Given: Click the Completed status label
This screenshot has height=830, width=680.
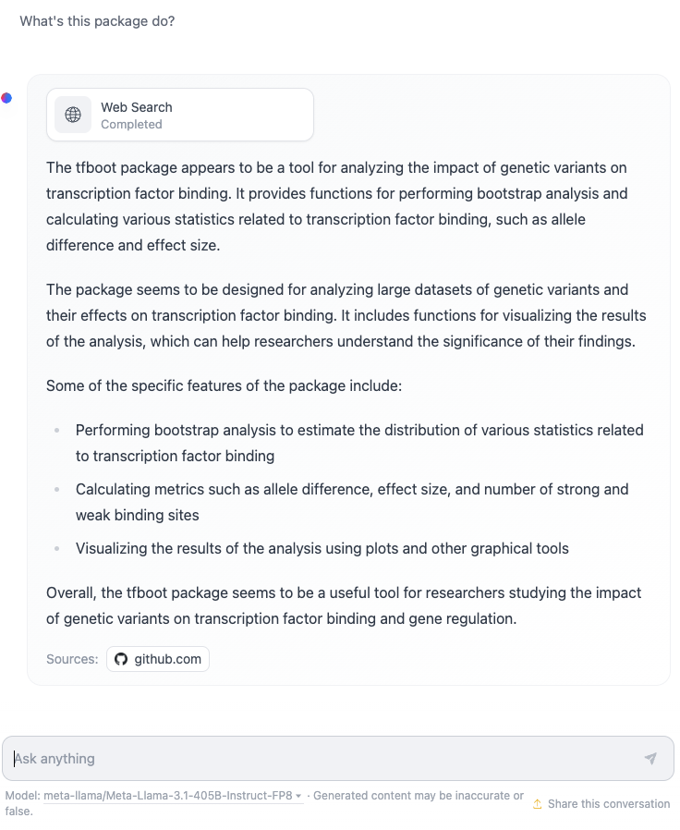Looking at the screenshot, I should pyautogui.click(x=131, y=125).
